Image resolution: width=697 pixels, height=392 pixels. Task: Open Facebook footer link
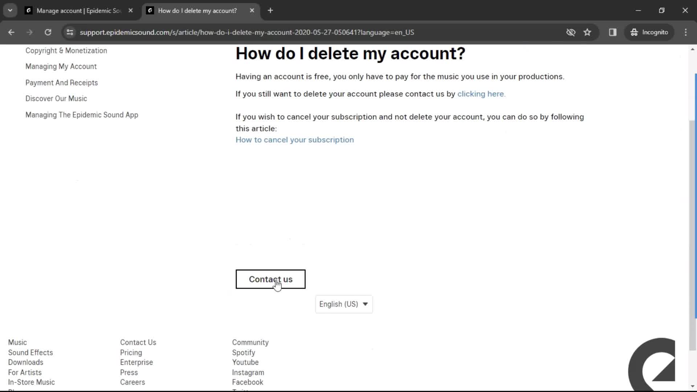point(248,382)
